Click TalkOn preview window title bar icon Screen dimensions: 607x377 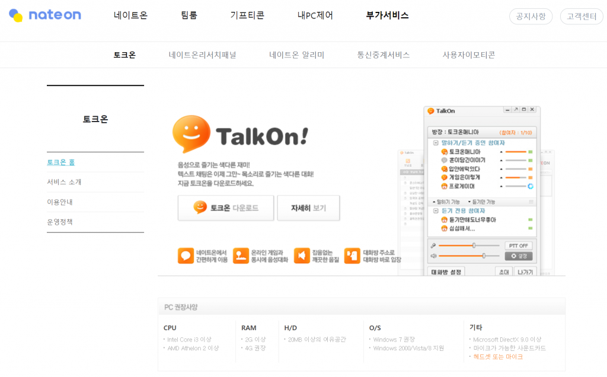[430, 111]
